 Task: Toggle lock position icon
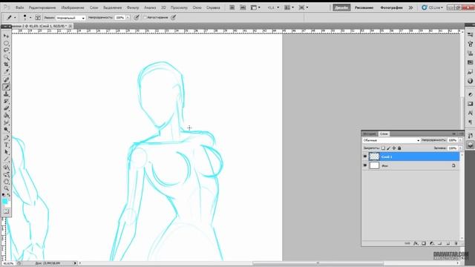394,148
